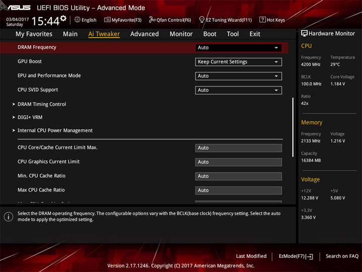The image size is (362, 272).
Task: Click memory frequency 2133 MHz value
Action: coord(311,141)
